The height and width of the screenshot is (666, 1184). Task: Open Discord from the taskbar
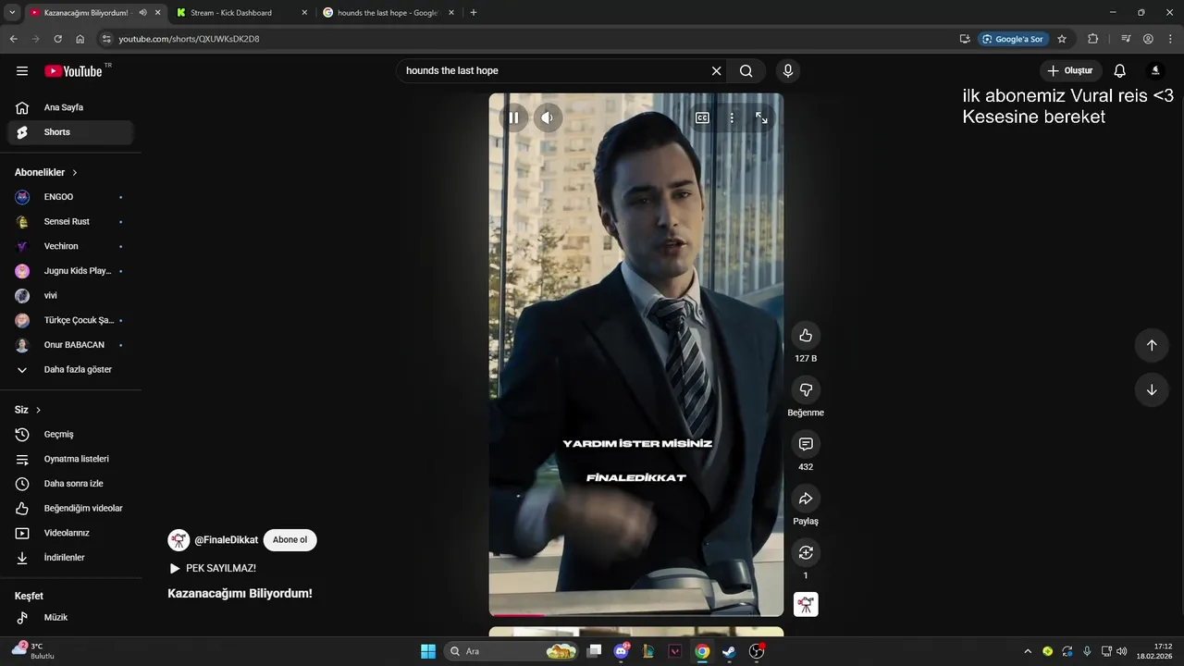coord(623,651)
